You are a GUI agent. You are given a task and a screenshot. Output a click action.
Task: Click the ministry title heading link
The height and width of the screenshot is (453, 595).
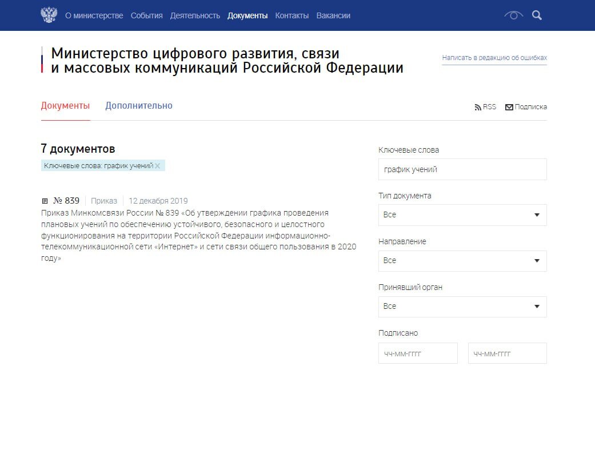pos(227,61)
